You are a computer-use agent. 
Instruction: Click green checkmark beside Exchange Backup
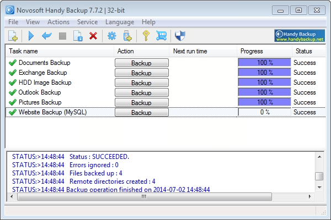coord(13,73)
